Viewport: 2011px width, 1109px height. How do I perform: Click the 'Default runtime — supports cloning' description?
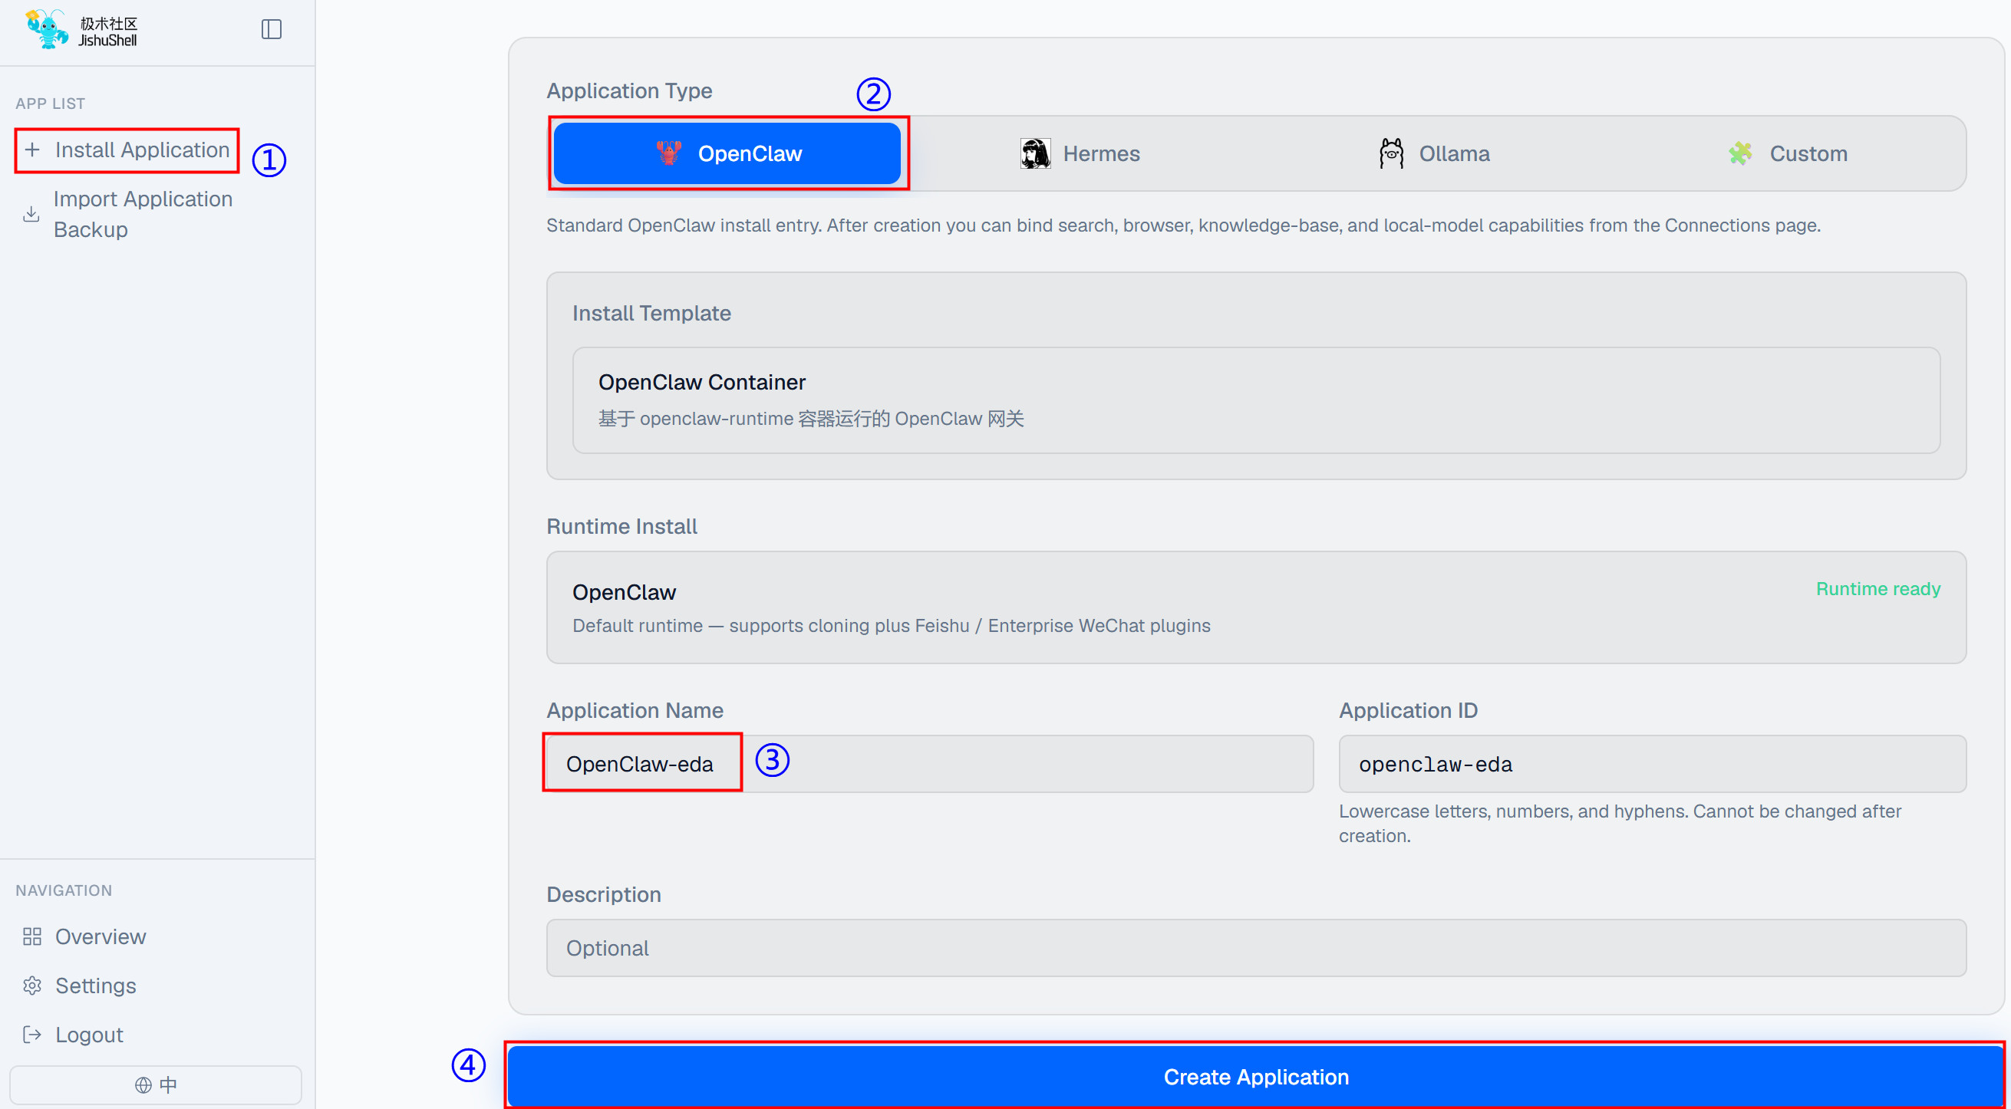[x=892, y=626]
